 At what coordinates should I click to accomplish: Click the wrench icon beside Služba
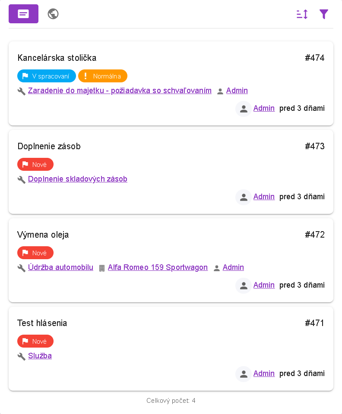pyautogui.click(x=22, y=356)
